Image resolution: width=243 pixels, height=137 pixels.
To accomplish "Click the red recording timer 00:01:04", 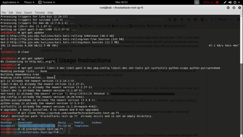I will tap(208, 2).
